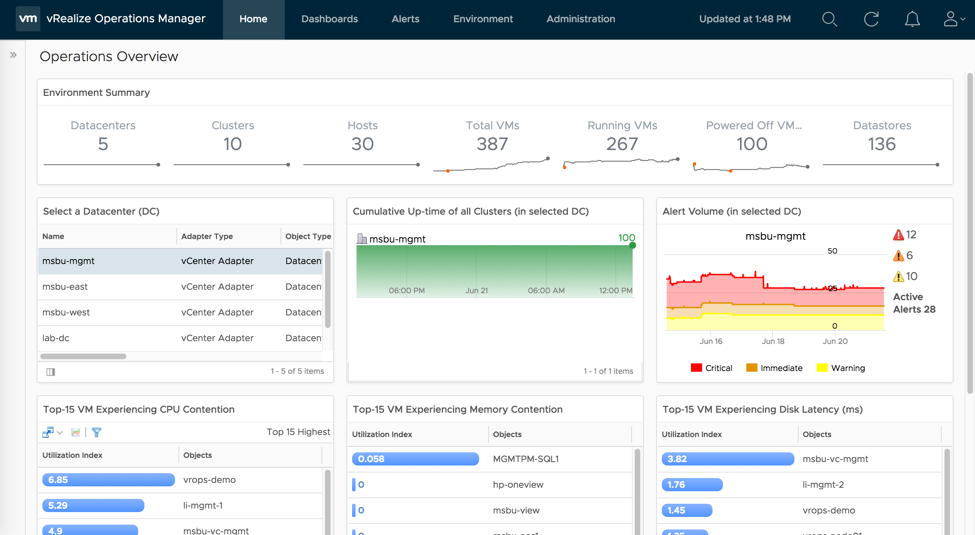Click vrops-demo in Disk Latency list
Viewport: 975px width, 535px height.
828,510
